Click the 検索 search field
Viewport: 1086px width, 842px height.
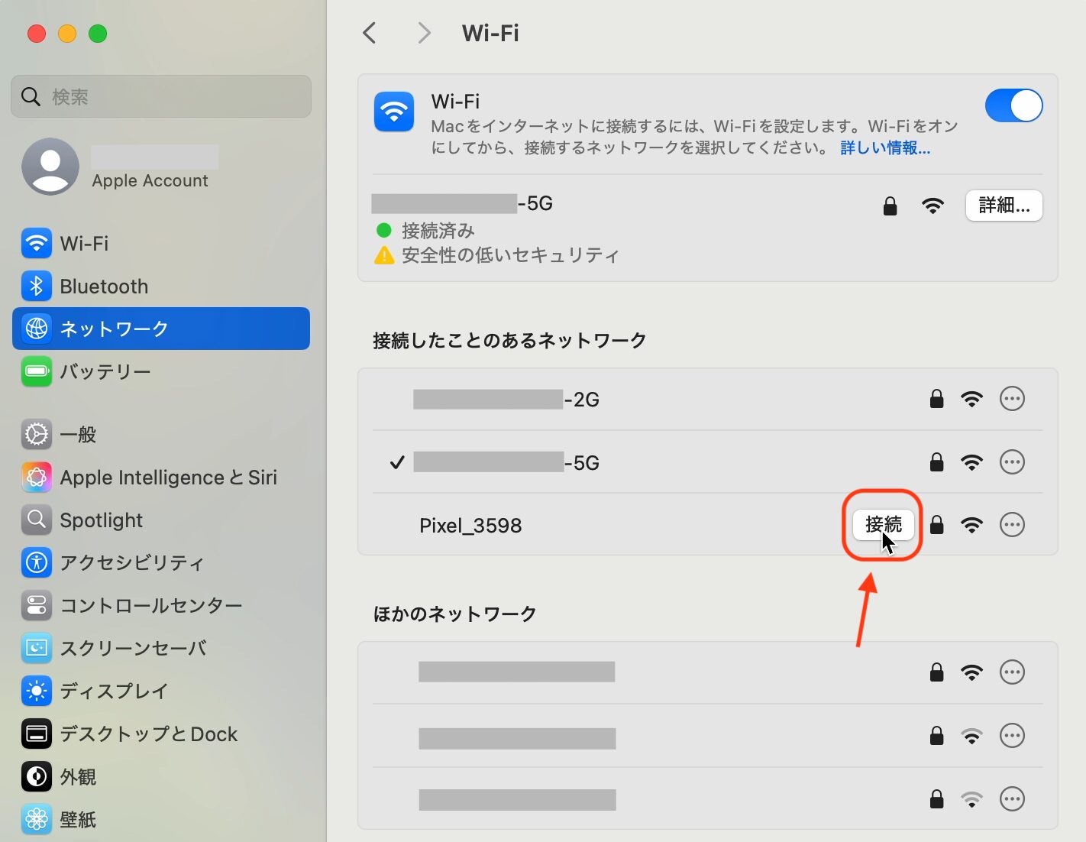coord(160,96)
